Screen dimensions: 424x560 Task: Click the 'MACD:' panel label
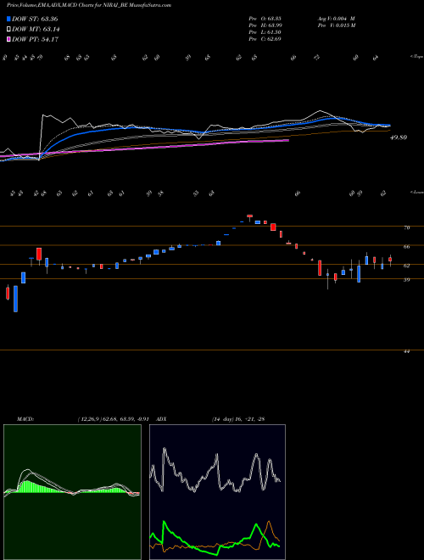click(x=25, y=419)
